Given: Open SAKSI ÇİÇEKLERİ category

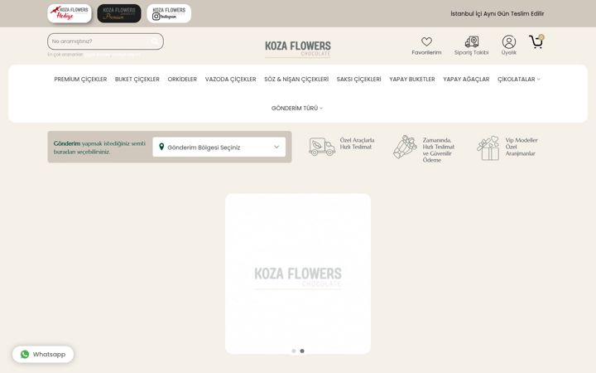Looking at the screenshot, I should [x=358, y=80].
